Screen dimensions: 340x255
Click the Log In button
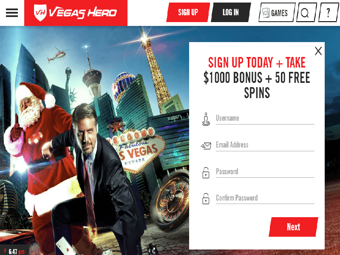click(x=231, y=12)
